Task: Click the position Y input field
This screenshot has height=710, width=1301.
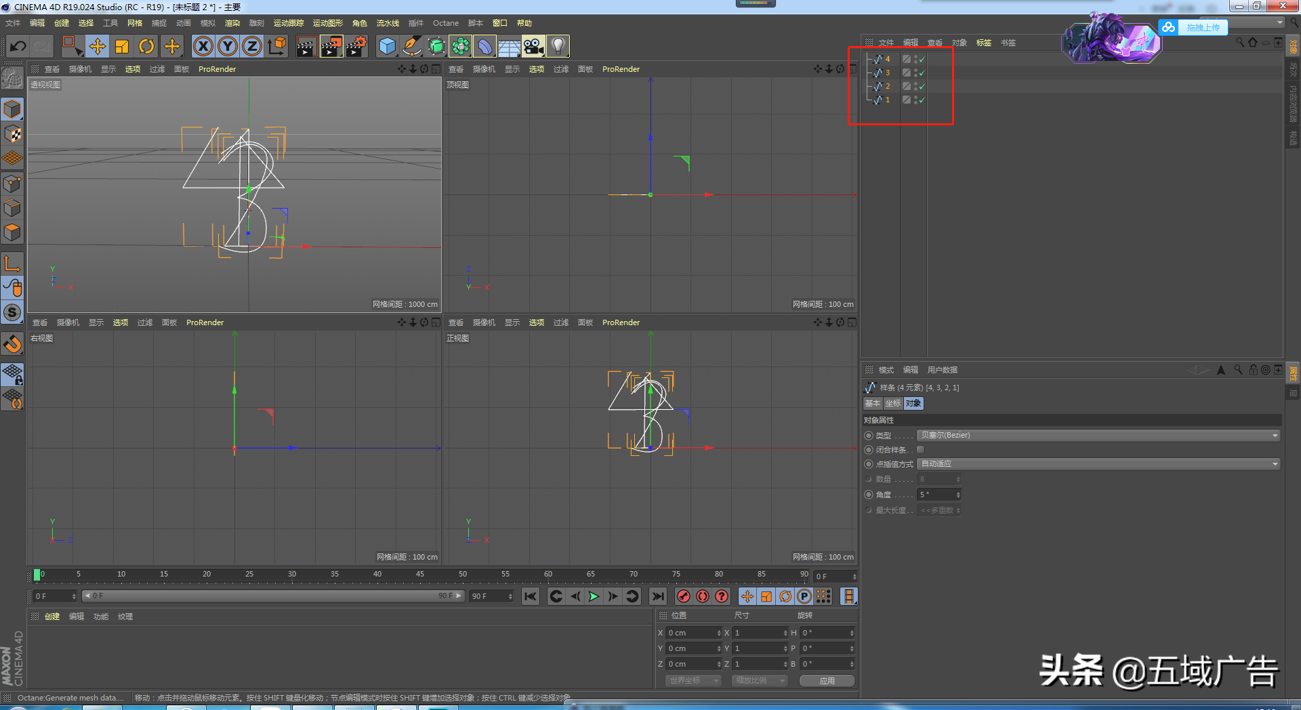Action: click(x=691, y=648)
